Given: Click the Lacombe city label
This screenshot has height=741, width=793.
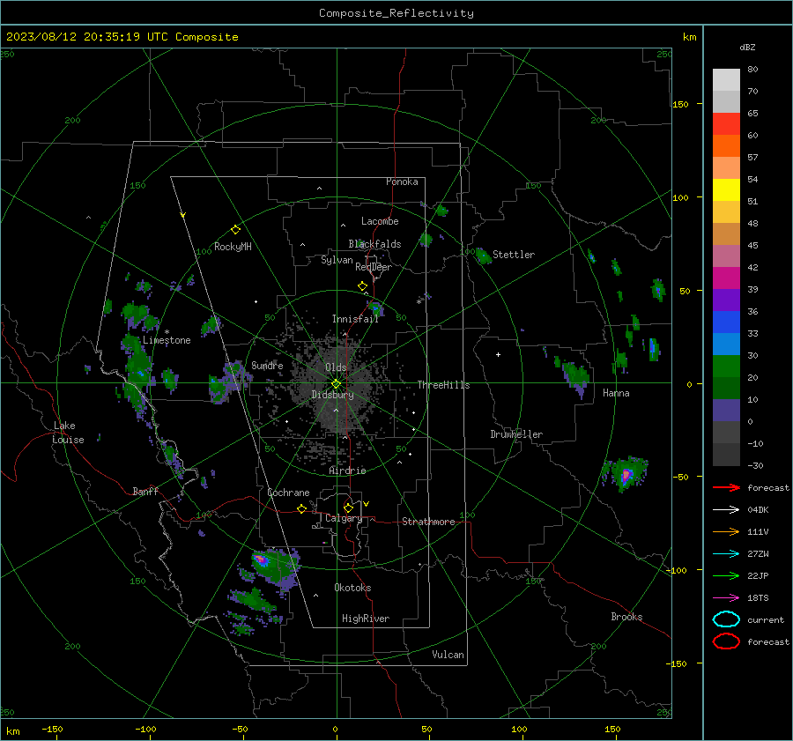Looking at the screenshot, I should 380,221.
